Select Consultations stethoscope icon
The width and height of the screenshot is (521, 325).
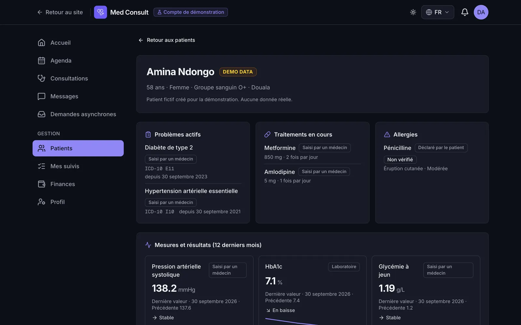point(41,78)
